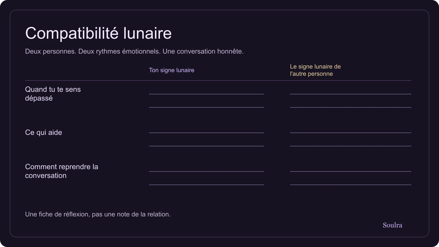Click the 'Compatibilité lunaire' title

click(x=98, y=33)
